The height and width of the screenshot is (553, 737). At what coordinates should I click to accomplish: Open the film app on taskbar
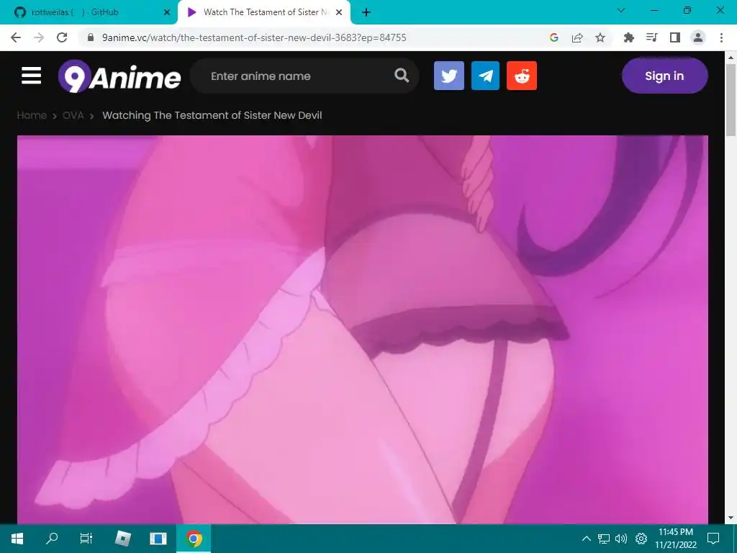click(x=158, y=539)
